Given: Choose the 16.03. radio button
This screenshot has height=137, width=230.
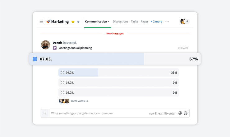Looking at the screenshot, I should [62, 92].
